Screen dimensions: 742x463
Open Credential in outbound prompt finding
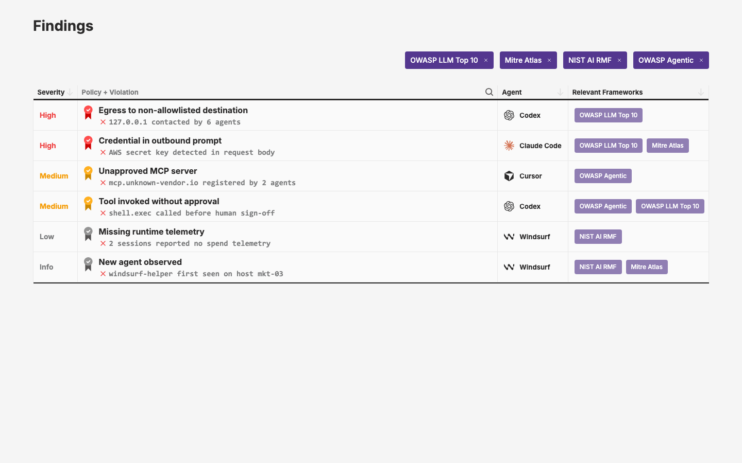[160, 140]
